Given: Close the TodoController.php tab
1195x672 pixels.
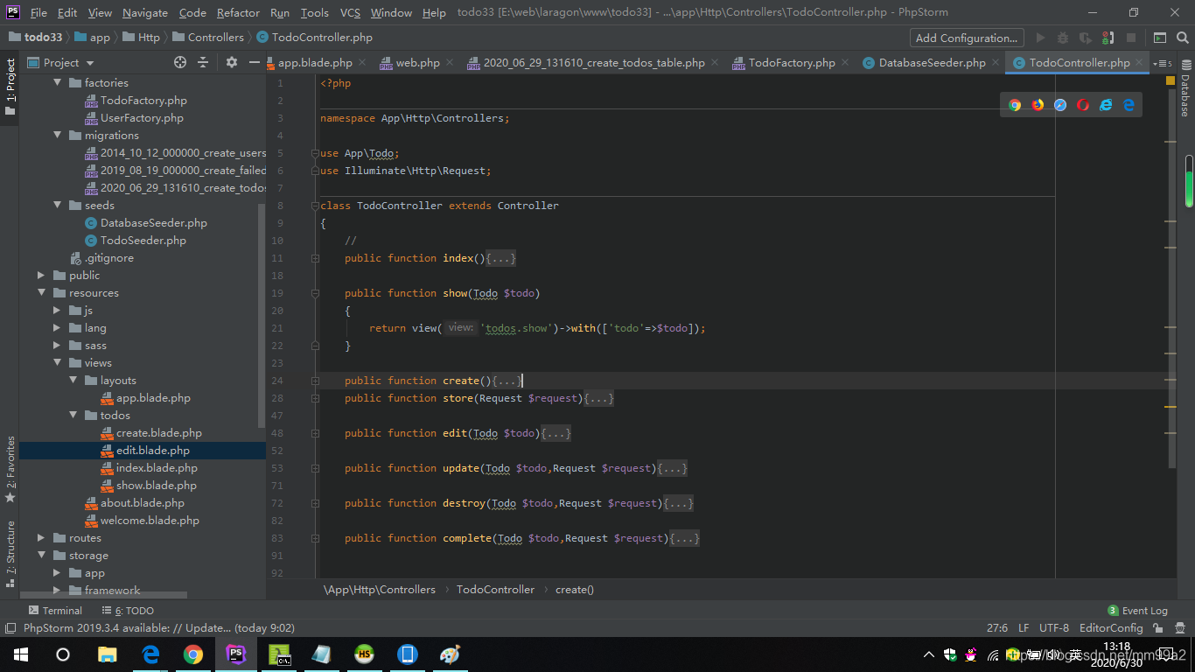Looking at the screenshot, I should (x=1140, y=62).
